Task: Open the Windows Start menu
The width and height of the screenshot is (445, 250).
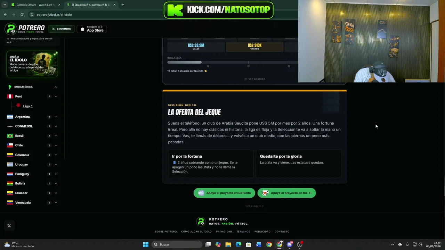Action: coord(146,244)
